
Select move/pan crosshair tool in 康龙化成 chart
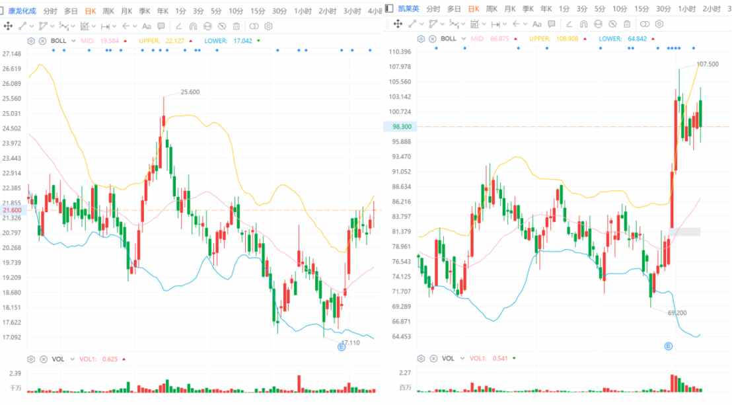[8, 26]
